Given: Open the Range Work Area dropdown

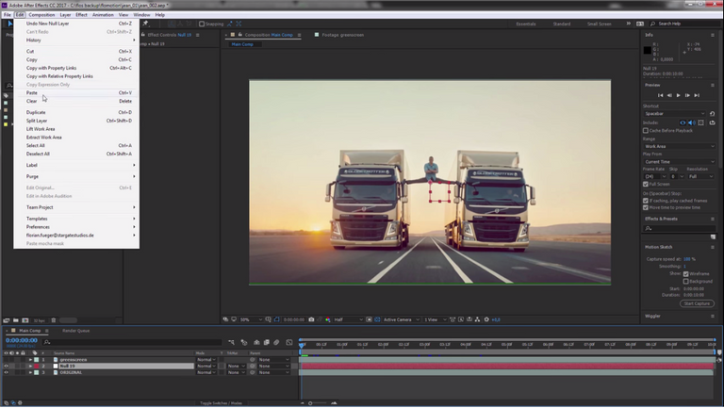Looking at the screenshot, I should pyautogui.click(x=679, y=146).
